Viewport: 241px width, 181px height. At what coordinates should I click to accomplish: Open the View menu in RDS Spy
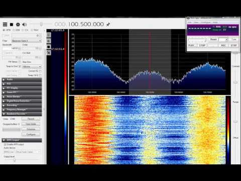(x=196, y=22)
